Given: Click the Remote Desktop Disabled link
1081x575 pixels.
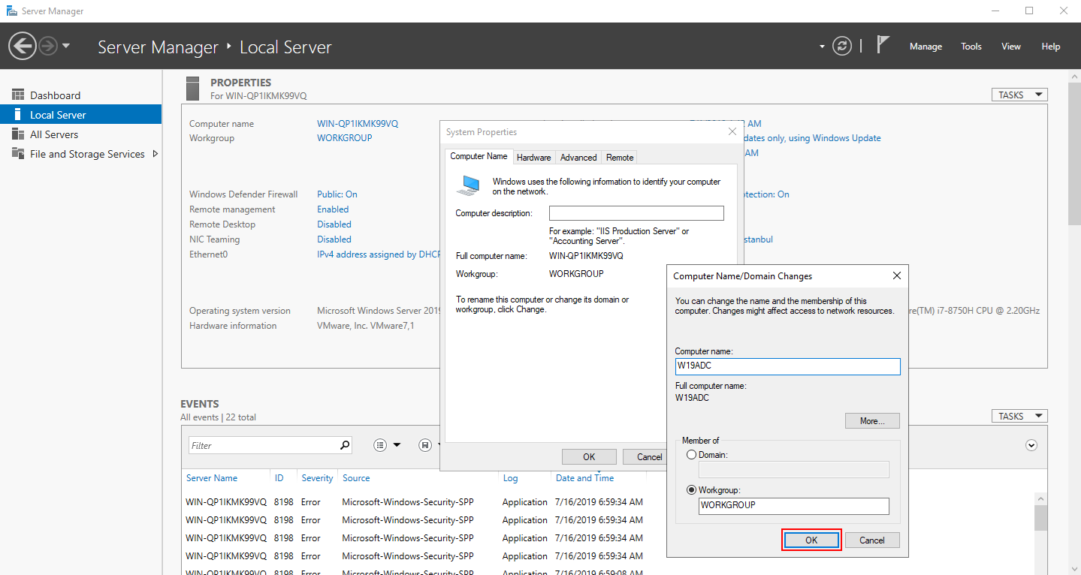Looking at the screenshot, I should pyautogui.click(x=334, y=224).
